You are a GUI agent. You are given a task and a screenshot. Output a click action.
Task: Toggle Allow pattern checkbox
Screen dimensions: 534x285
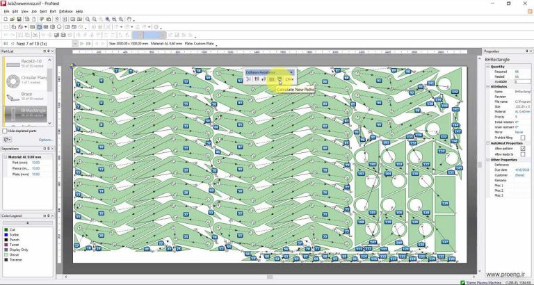click(522, 149)
